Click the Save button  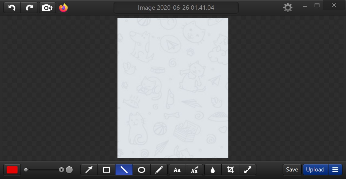pyautogui.click(x=292, y=170)
